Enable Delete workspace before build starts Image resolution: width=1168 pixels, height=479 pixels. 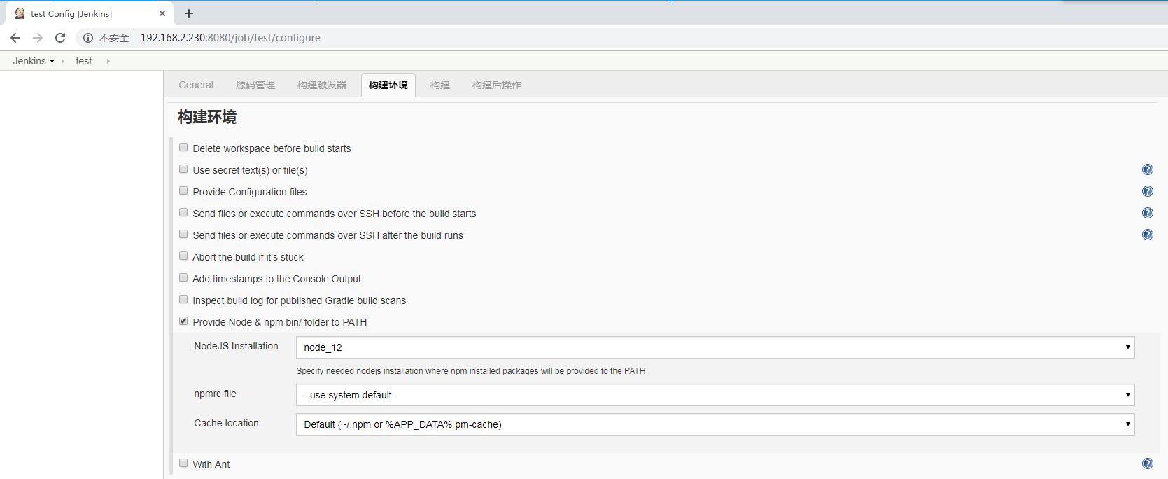point(183,148)
